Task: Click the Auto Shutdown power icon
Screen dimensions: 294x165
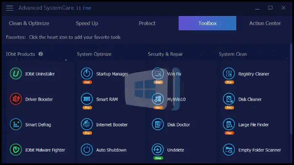Action: [x=87, y=150]
